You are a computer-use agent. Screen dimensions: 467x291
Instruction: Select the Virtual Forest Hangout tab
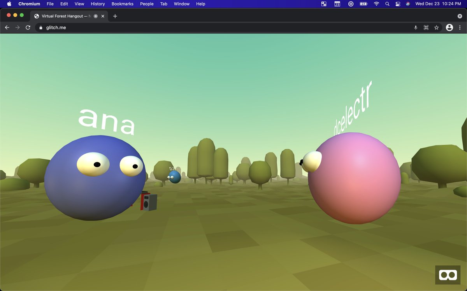(x=69, y=16)
